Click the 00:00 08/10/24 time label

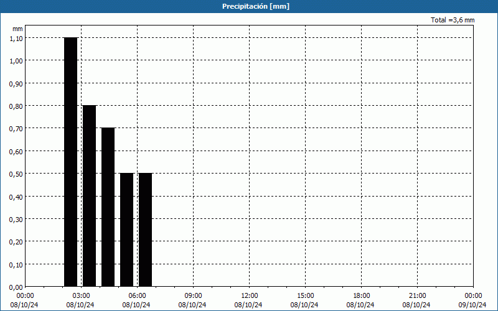[x=24, y=300]
